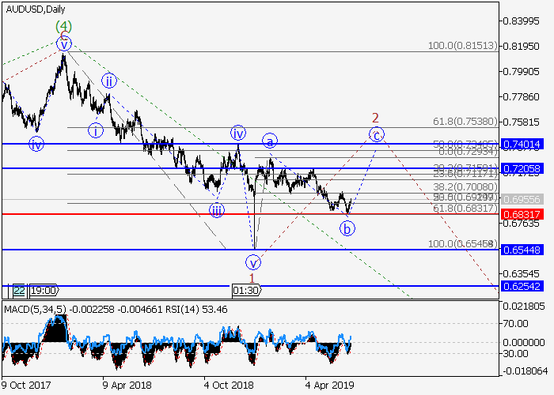Screen dimensions: 554x395
Task: Click the circled wave 'ii' marker
Action: tap(109, 81)
